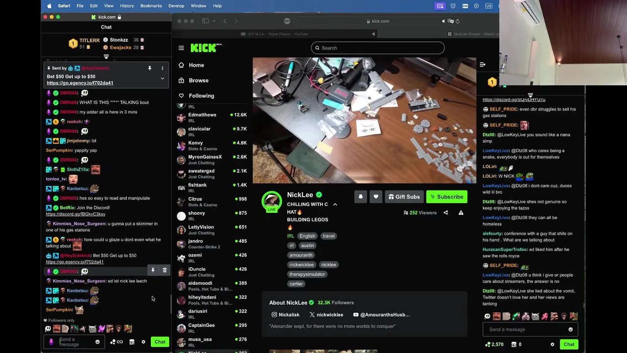The height and width of the screenshot is (353, 627).
Task: Open the discord.gg link from BotRix
Action: coord(75,214)
